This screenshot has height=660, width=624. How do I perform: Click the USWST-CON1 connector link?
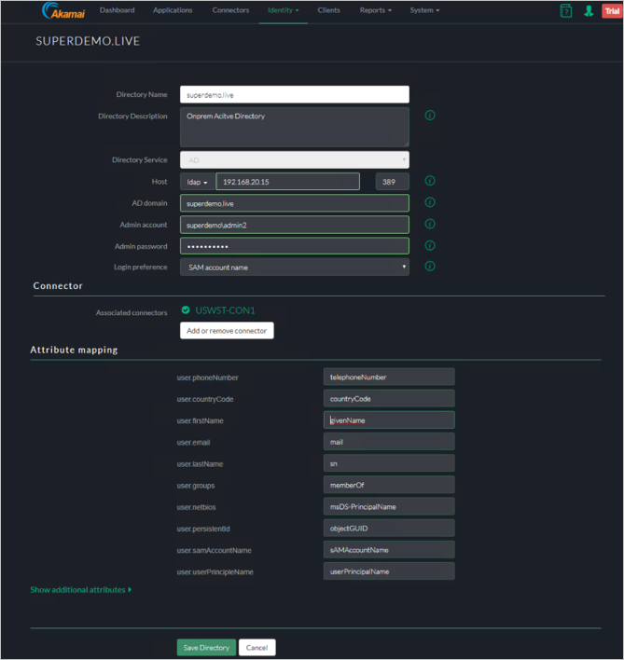pos(225,310)
